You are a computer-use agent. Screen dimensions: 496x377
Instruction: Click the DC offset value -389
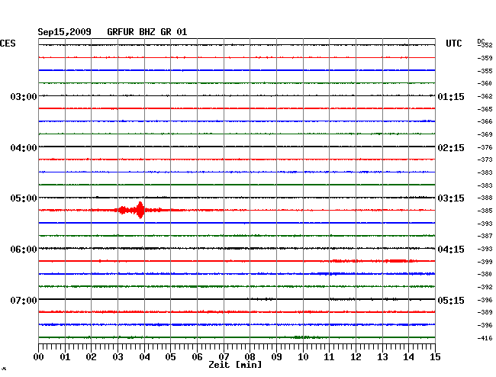485,312
